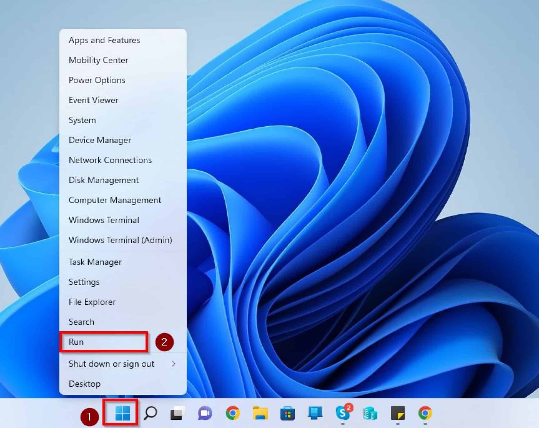
Task: Click the Remote Desktop taskbar icon
Action: coord(315,416)
